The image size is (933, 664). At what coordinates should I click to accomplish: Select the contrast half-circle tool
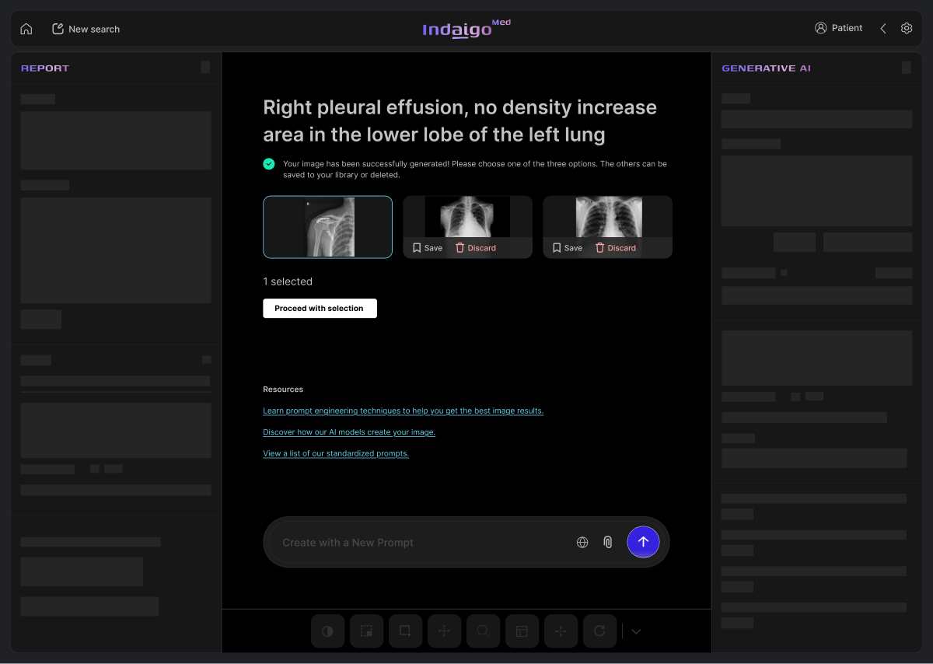(328, 631)
